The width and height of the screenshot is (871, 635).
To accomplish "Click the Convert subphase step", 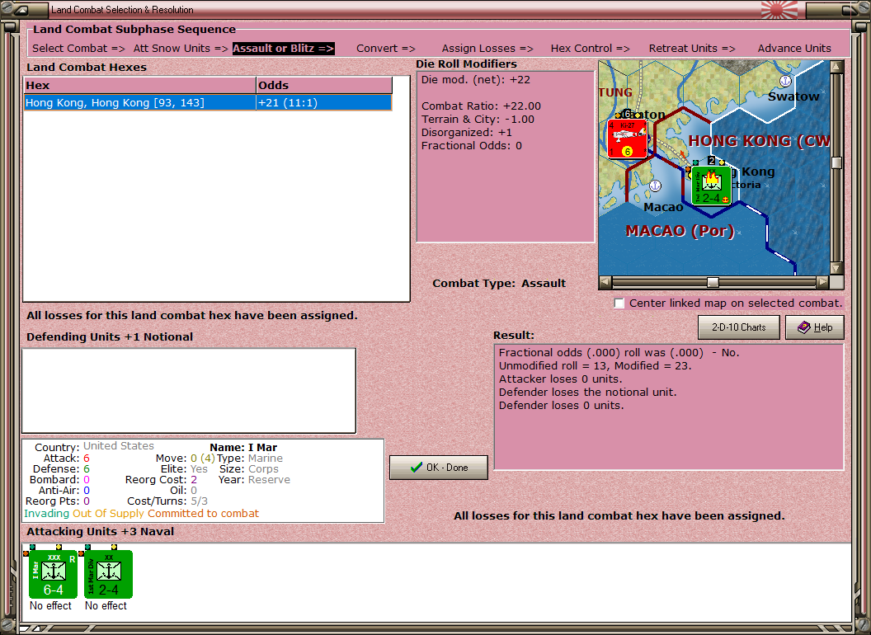I will [385, 49].
